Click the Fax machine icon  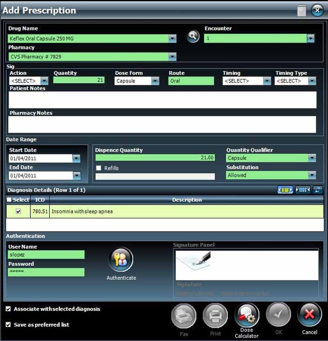tap(183, 316)
